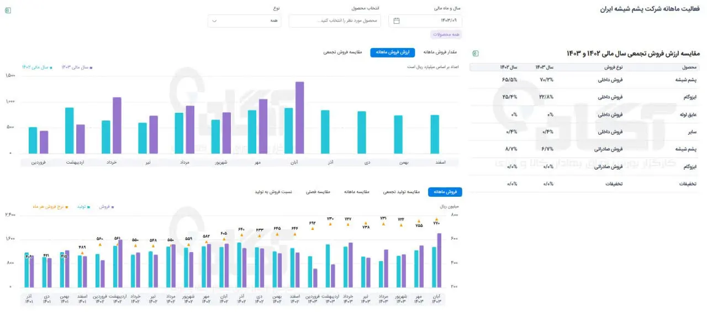Click the ۷۰/۲% cell for پشم شیشه
This screenshot has height=314, width=707.
pyautogui.click(x=547, y=80)
